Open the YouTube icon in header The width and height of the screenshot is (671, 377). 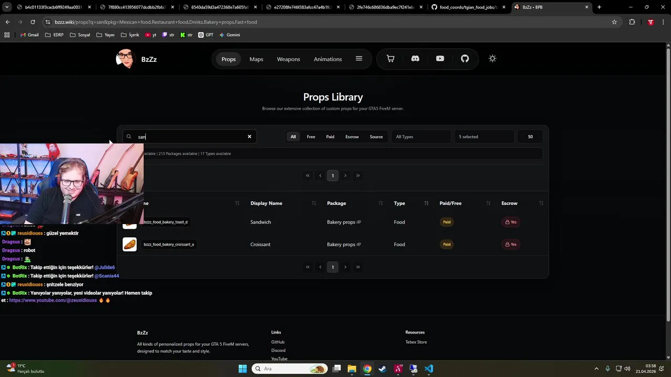point(440,59)
